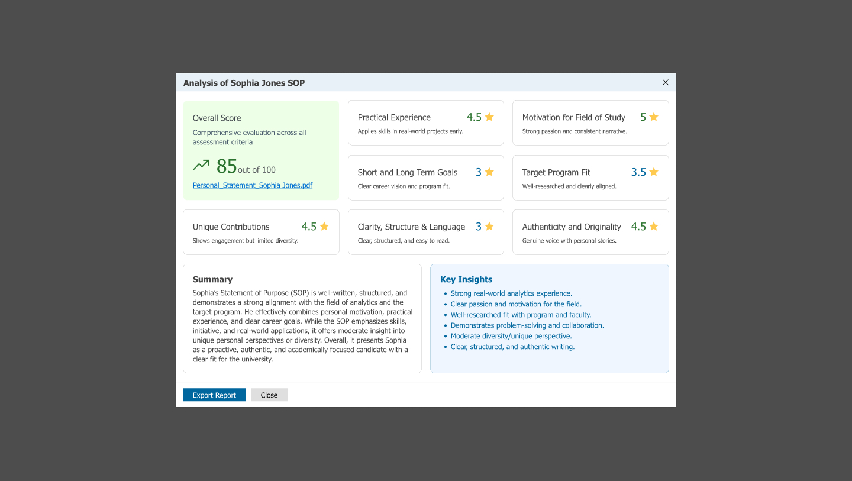Viewport: 852px width, 481px height.
Task: Click the star in Unique Contributions card
Action: [x=324, y=227]
